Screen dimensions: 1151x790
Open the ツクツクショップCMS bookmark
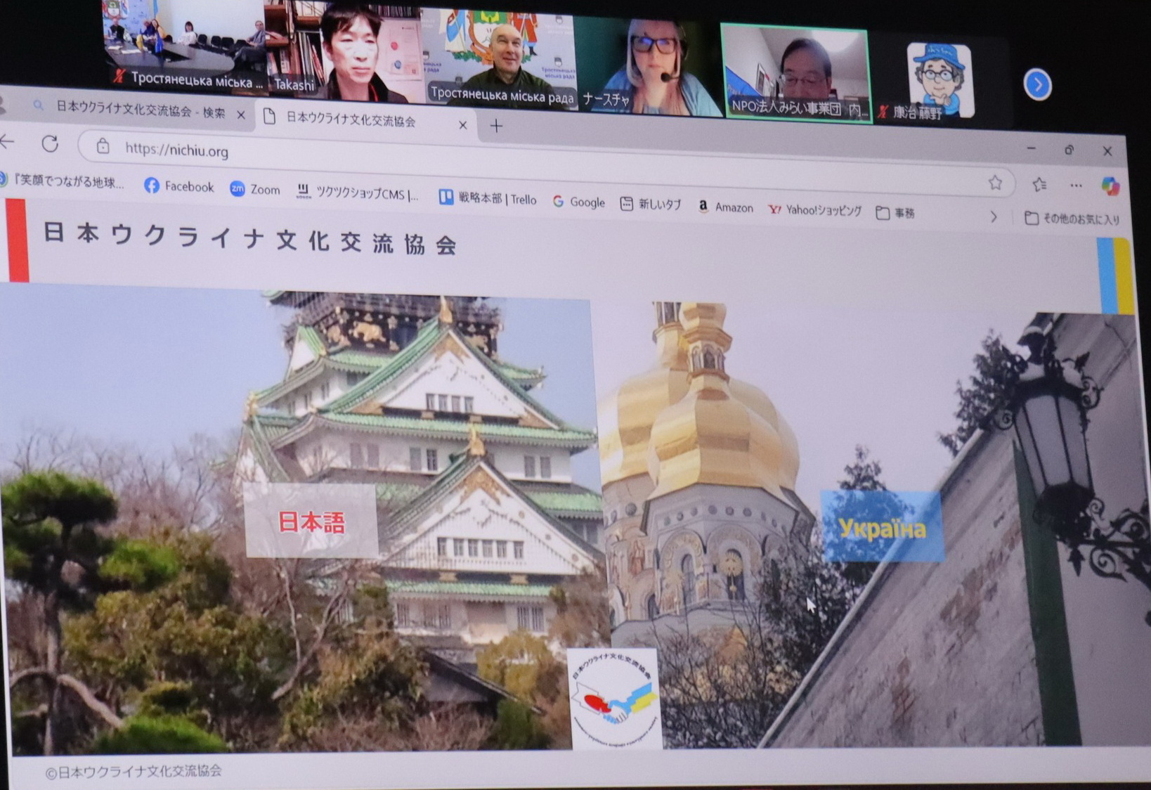point(357,193)
